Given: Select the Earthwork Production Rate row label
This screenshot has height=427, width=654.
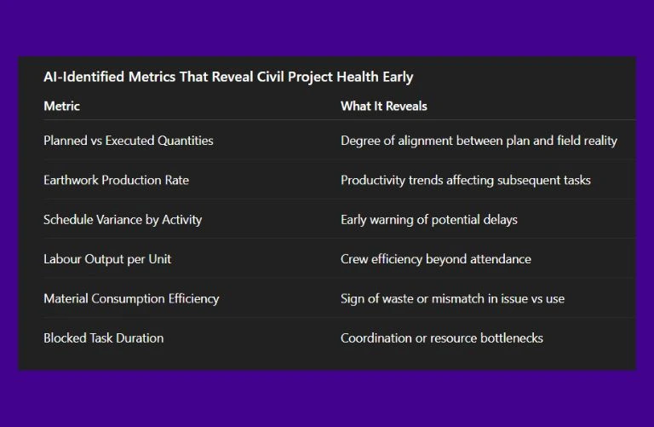Looking at the screenshot, I should pos(116,180).
